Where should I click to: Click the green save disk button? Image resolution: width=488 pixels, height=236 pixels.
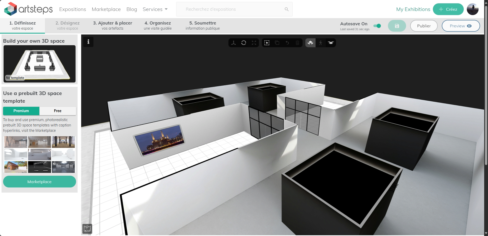point(397,26)
